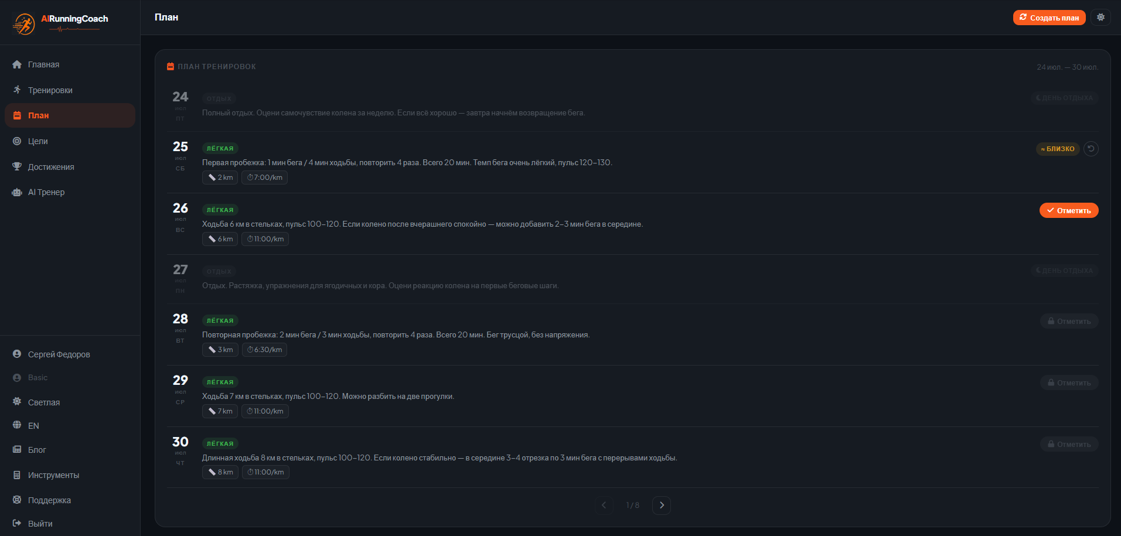Click the 6 km distance chip

tap(220, 239)
